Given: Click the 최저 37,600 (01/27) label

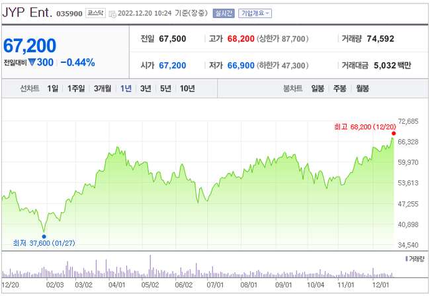Looking at the screenshot, I should click(44, 243).
